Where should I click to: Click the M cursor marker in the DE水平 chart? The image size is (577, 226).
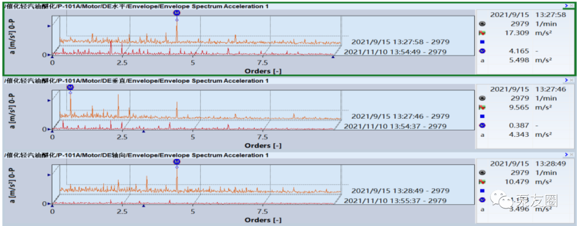point(177,12)
